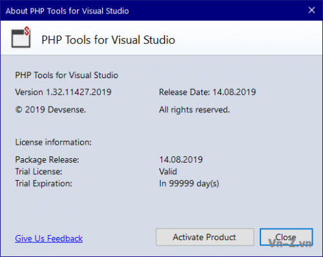Viewport: 323px width, 257px height.
Task: Click the product name line above Version
Action: click(67, 75)
